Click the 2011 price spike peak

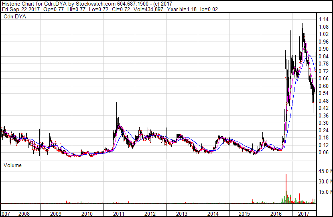pyautogui.click(x=116, y=103)
